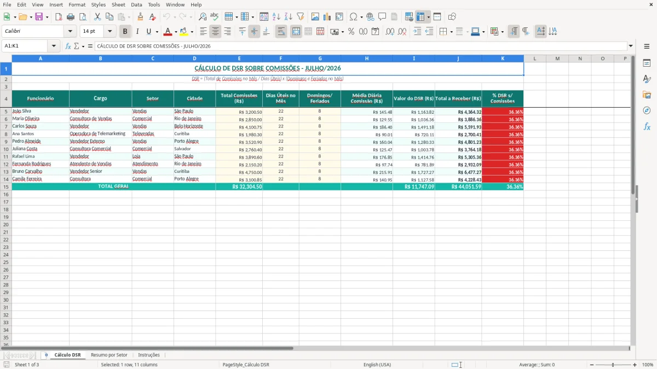Image resolution: width=657 pixels, height=369 pixels.
Task: Toggle the AutoFilter funnel icon
Action: 301,17
